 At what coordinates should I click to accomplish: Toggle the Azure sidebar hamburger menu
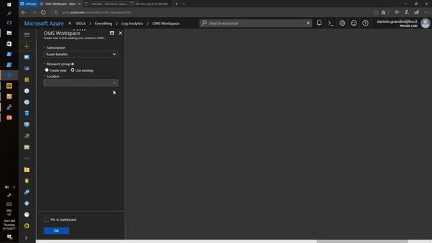(x=27, y=34)
